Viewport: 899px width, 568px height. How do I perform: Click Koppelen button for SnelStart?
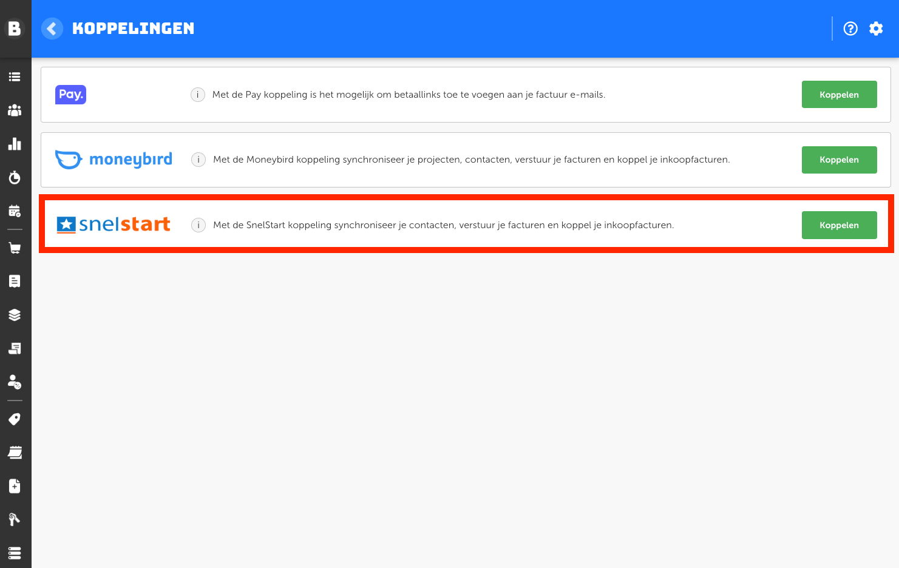pos(839,225)
